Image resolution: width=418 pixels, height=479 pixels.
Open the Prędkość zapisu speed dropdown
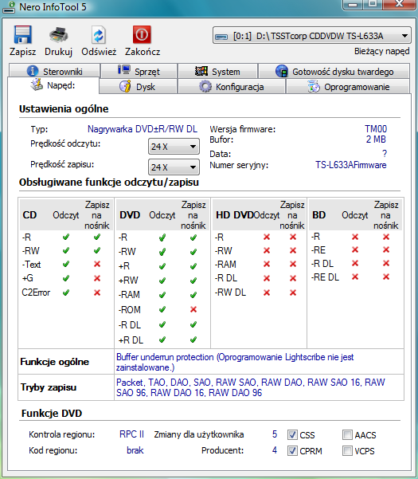(x=174, y=167)
